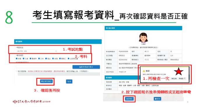Click the 取消 button
204x107 pixels.
[69, 81]
